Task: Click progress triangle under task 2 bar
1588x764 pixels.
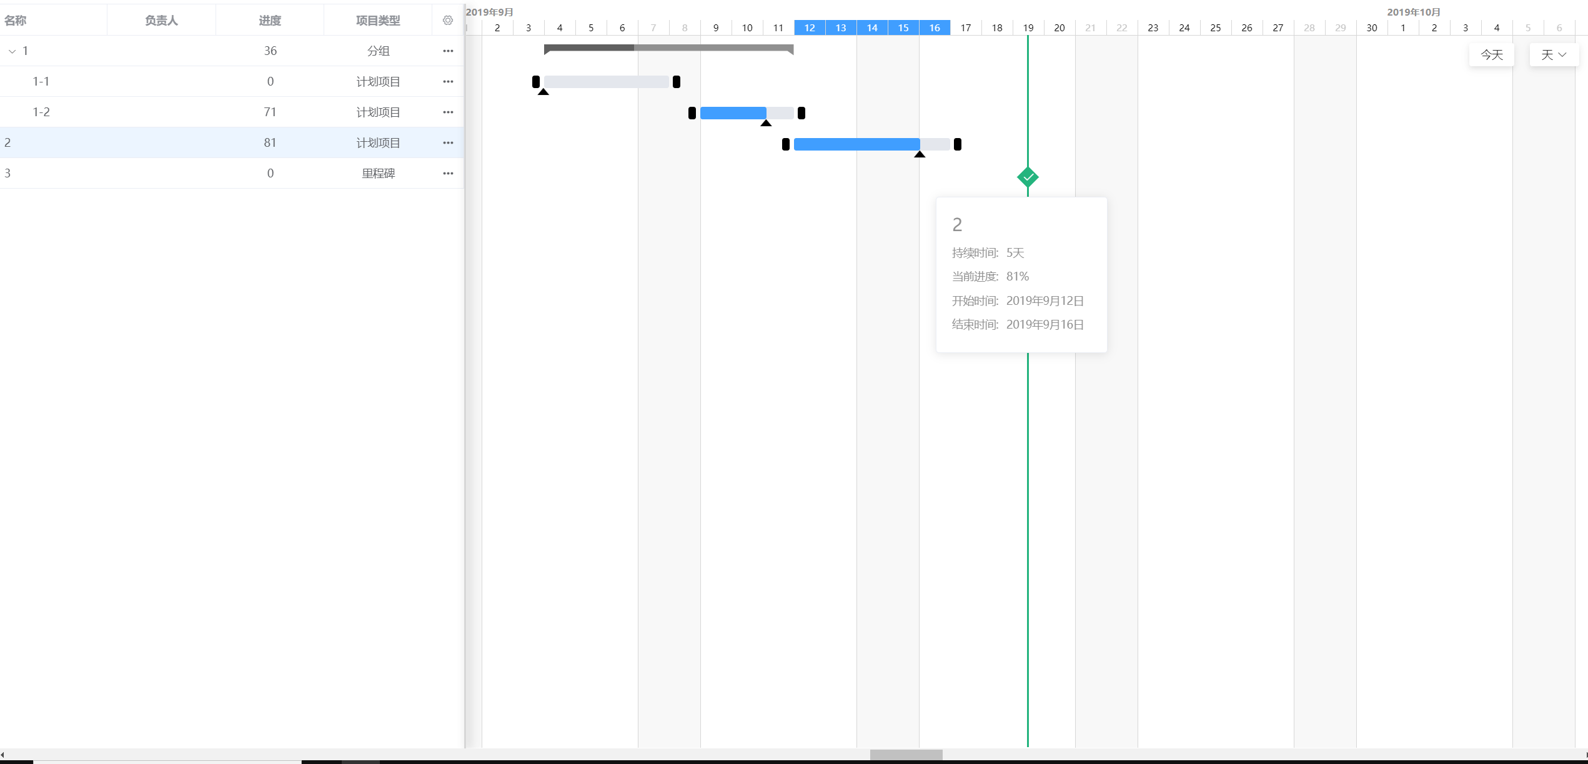Action: click(920, 154)
